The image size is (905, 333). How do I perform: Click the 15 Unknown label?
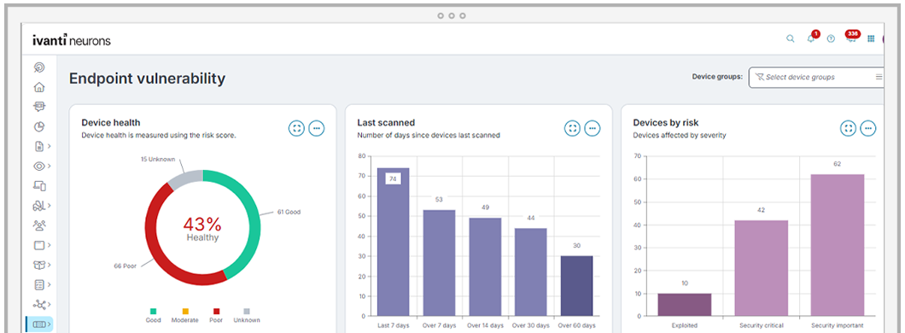[158, 159]
